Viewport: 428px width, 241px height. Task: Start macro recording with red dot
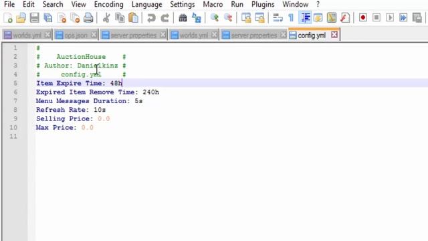pyautogui.click(x=362, y=18)
